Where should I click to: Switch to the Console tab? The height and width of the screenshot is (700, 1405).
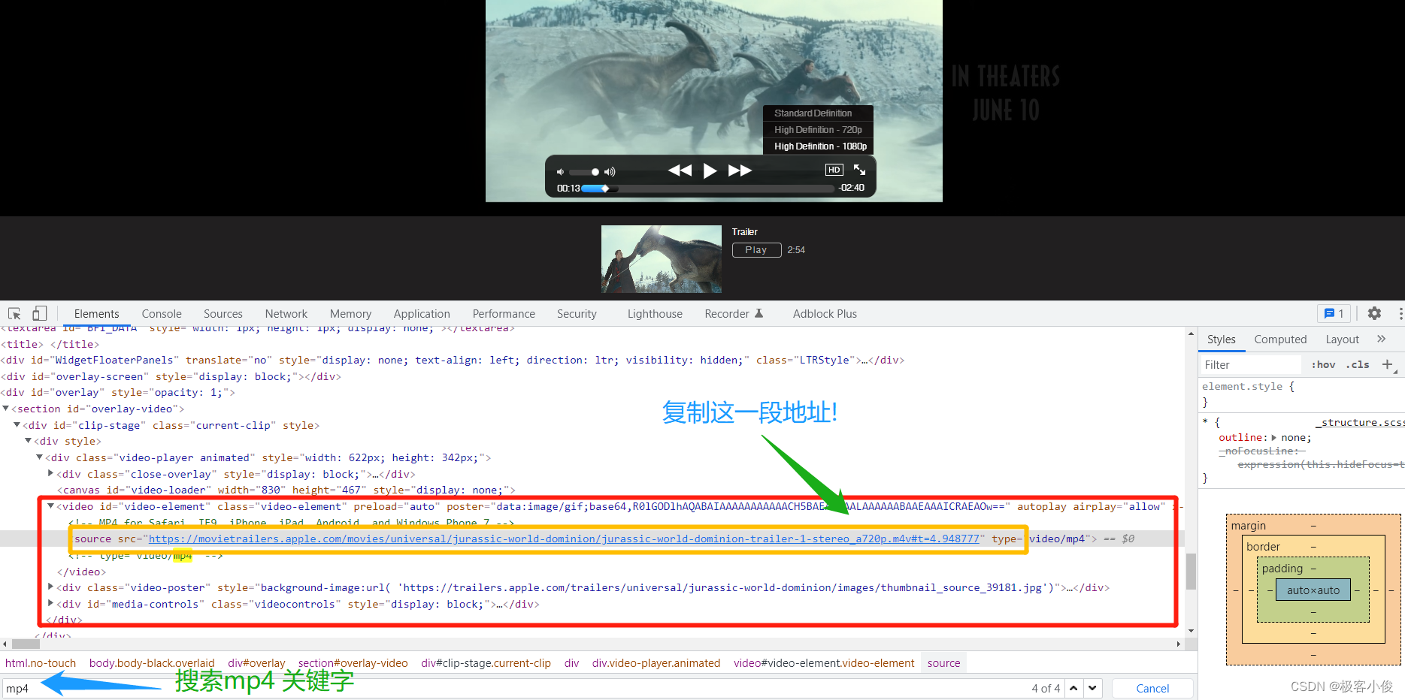[x=162, y=314]
